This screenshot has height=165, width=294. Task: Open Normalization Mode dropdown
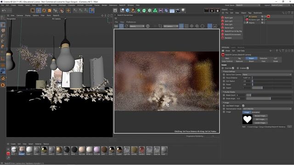coord(267,109)
